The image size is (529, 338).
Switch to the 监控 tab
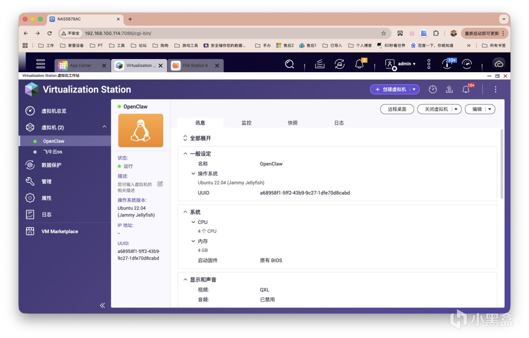click(x=246, y=123)
